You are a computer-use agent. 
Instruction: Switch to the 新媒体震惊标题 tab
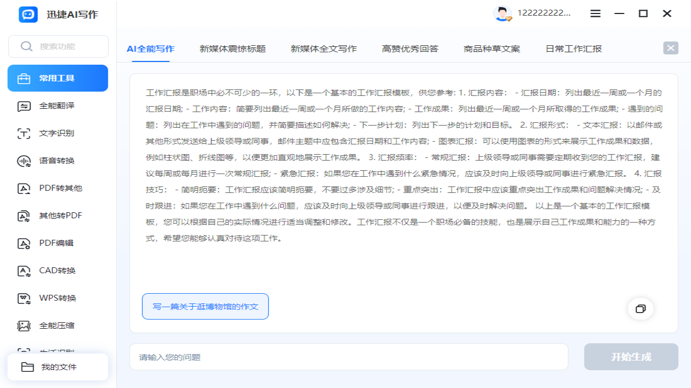(232, 48)
